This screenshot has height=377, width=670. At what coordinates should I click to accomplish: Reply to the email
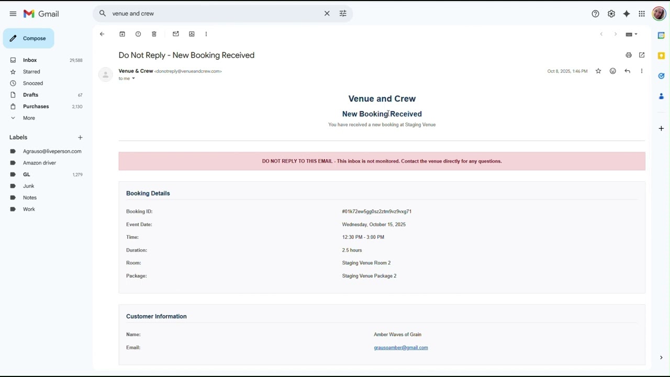[627, 71]
